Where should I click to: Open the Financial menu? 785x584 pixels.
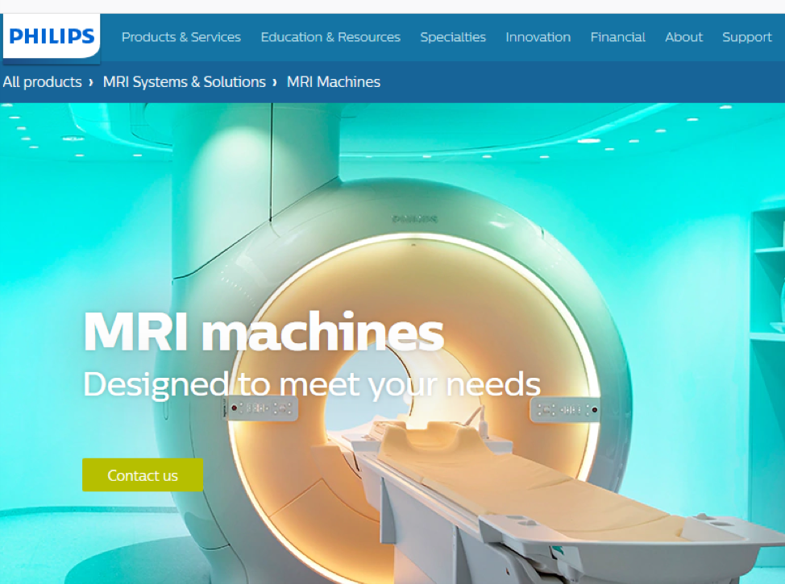(x=617, y=37)
